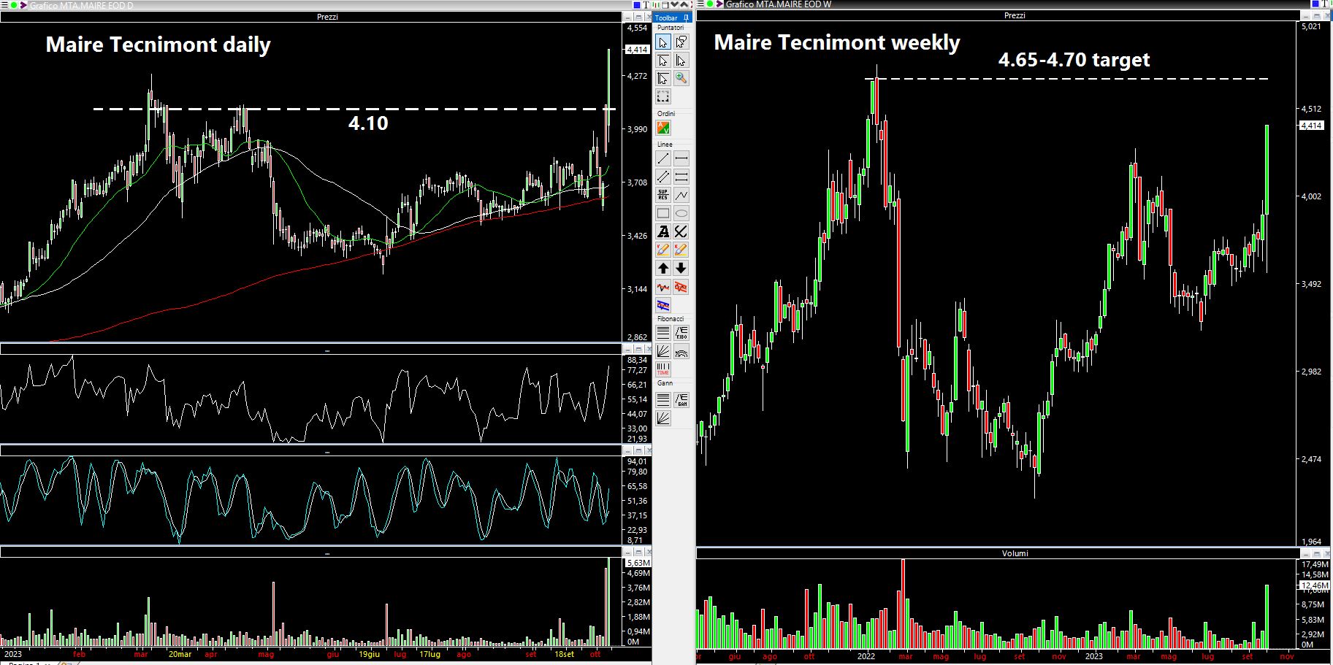Select the horizontal line drawing tool
This screenshot has height=665, width=1333.
click(x=681, y=158)
